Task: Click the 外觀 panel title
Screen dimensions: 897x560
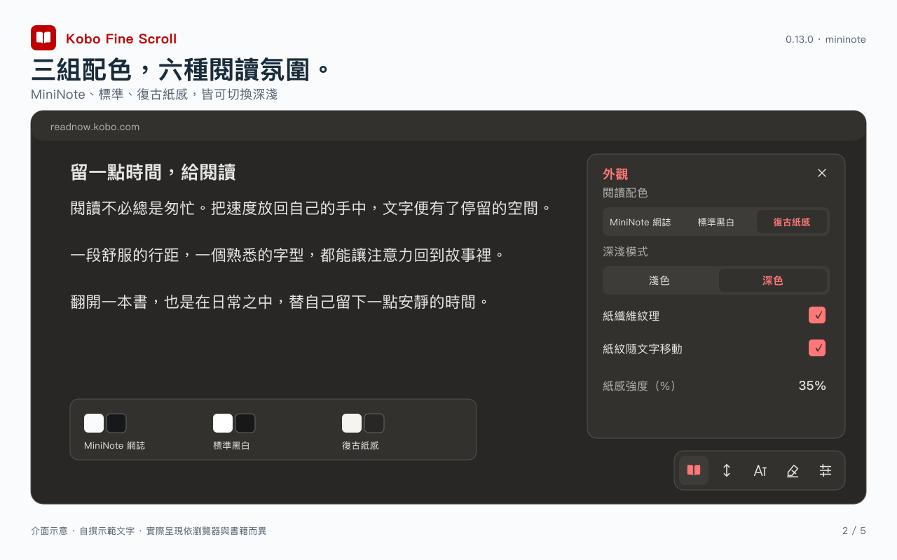Action: 615,174
